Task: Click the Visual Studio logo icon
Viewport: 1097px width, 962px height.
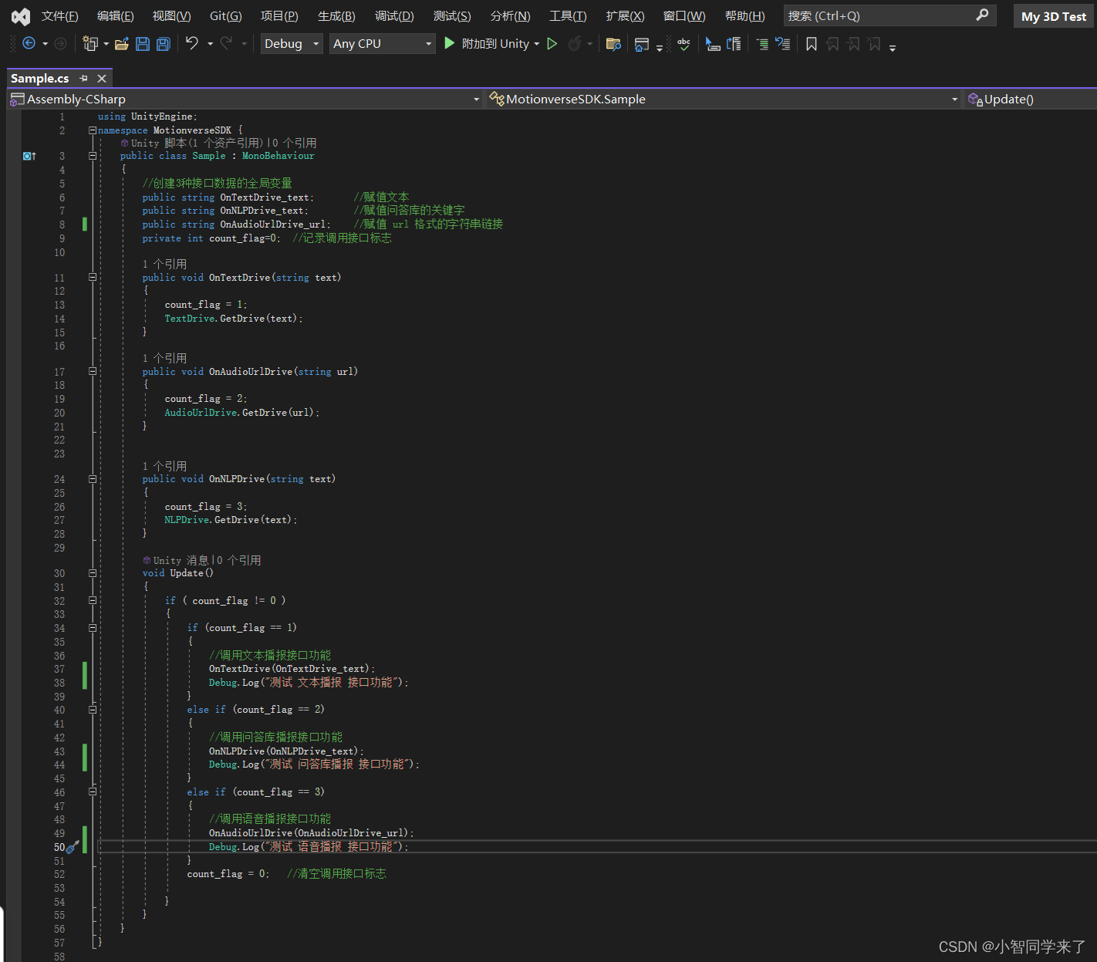Action: click(21, 16)
